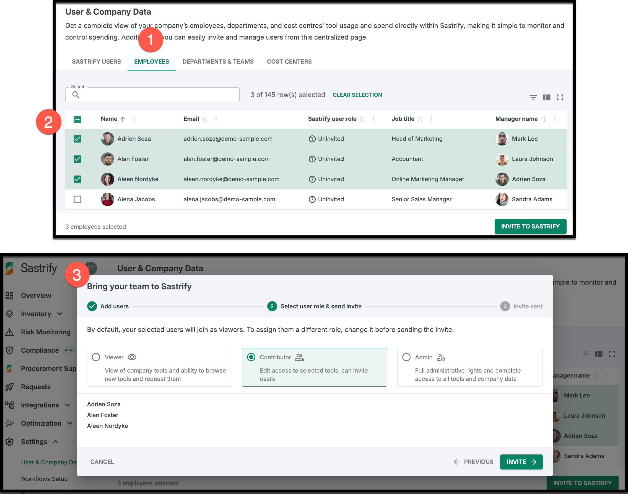Focus the employee Search field

tap(152, 95)
